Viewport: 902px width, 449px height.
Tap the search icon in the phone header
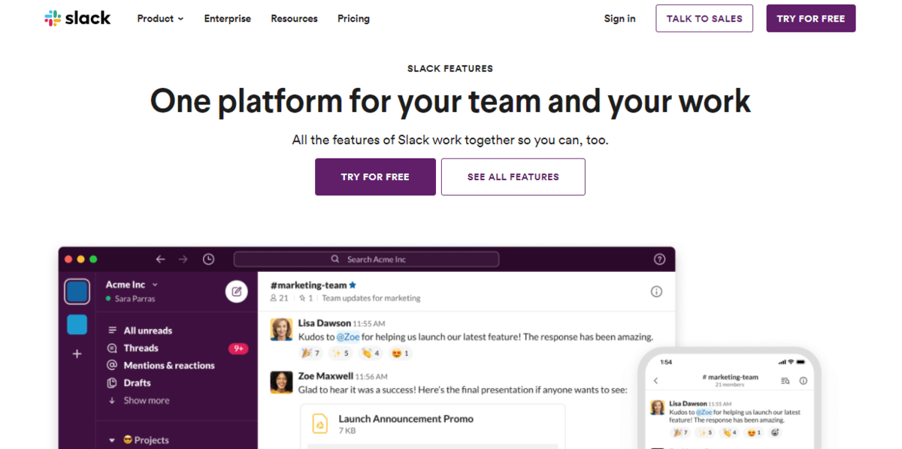(785, 381)
